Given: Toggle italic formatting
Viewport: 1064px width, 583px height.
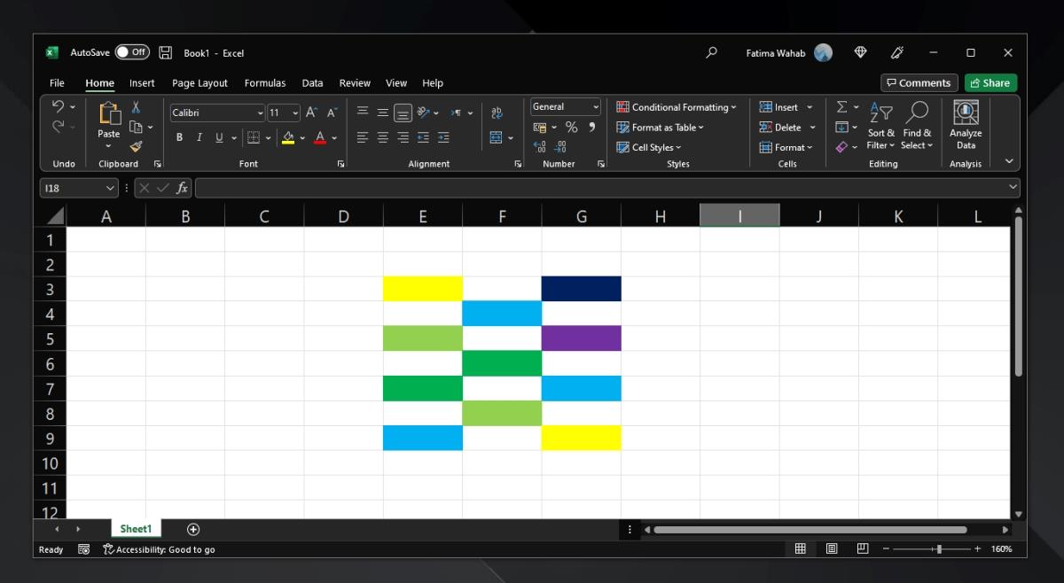Looking at the screenshot, I should tap(199, 137).
